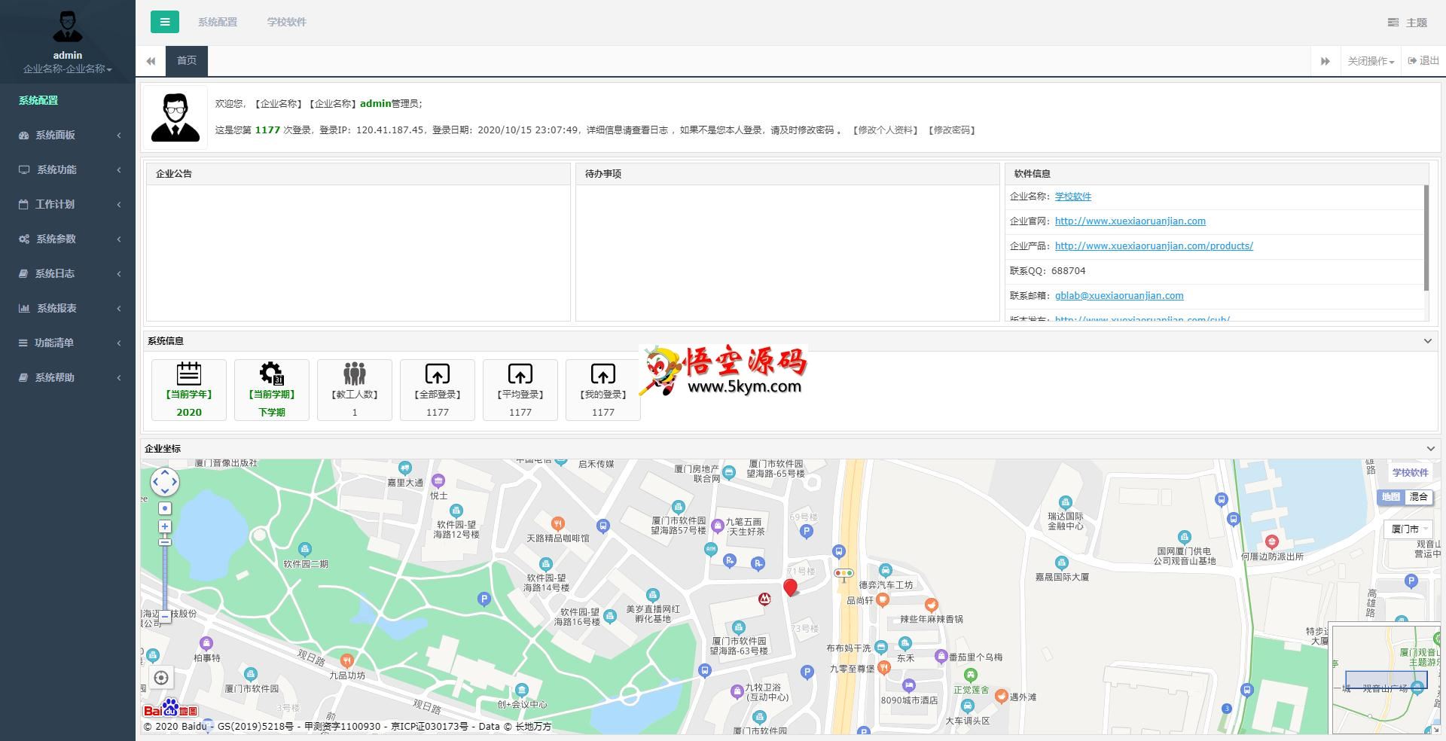
Task: Expand the 系统功能 sidebar menu
Action: click(68, 170)
